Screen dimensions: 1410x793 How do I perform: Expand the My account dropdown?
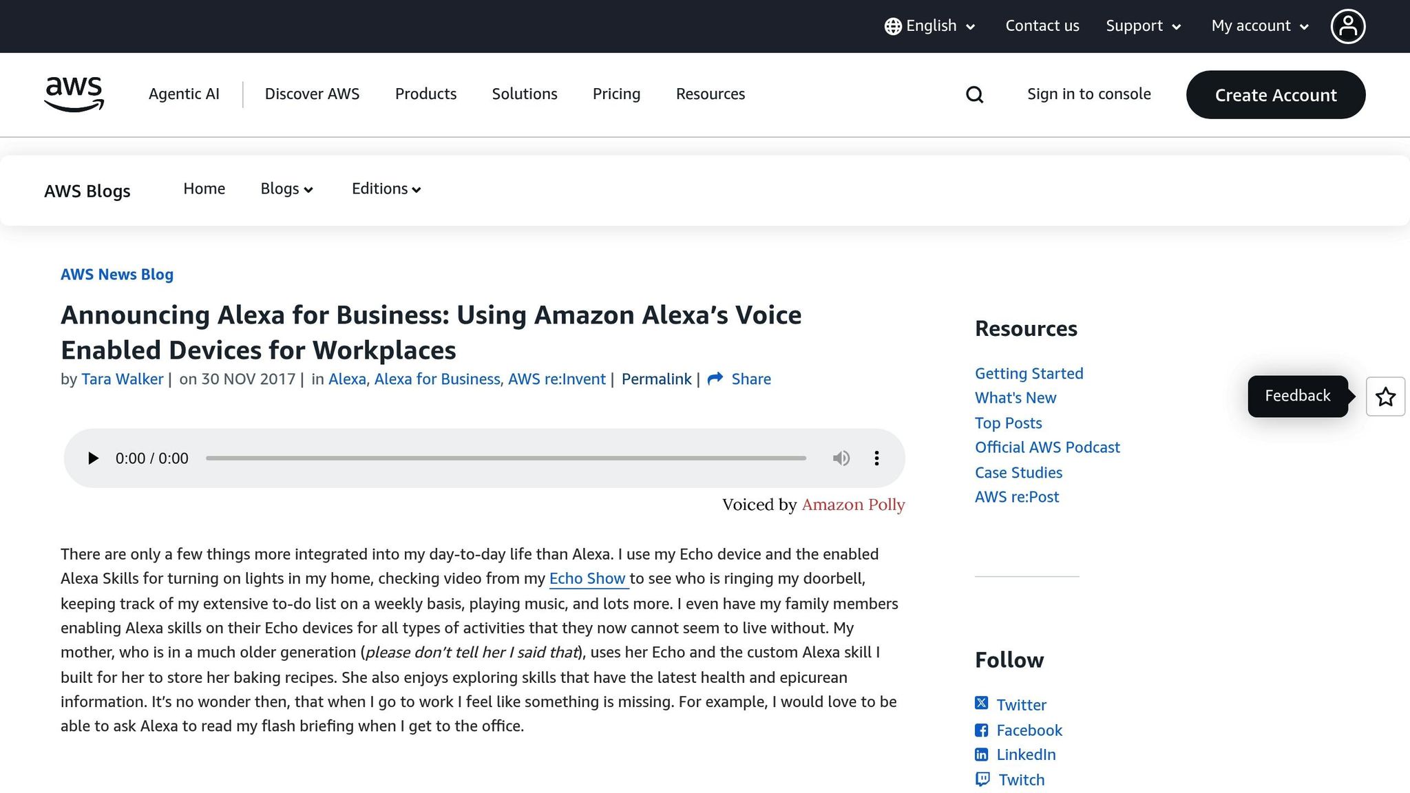tap(1260, 26)
